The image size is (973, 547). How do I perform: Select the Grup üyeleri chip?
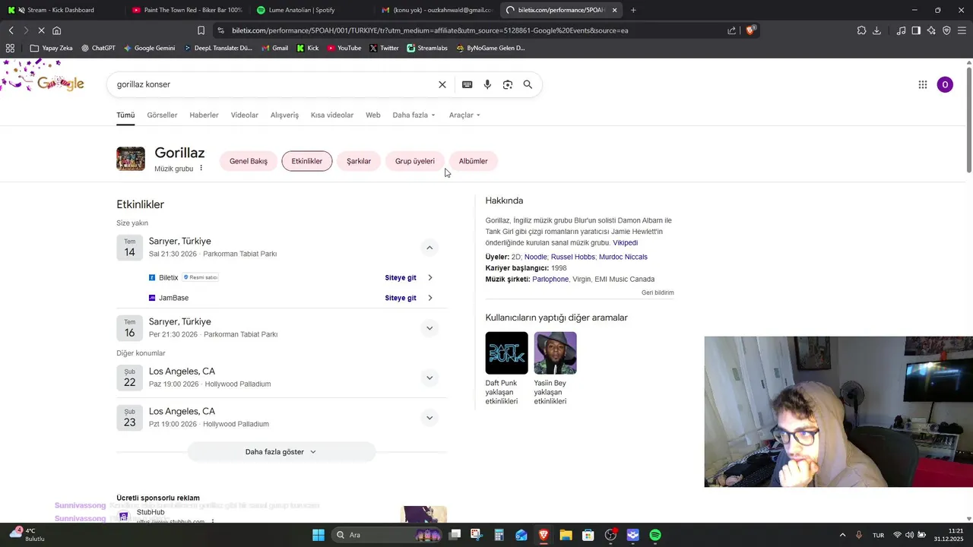coord(415,161)
